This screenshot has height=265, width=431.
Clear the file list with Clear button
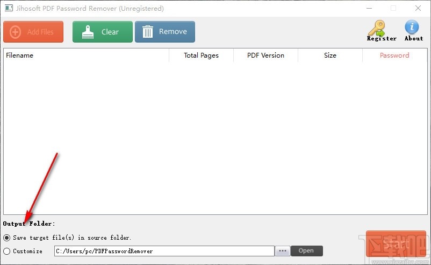point(103,32)
